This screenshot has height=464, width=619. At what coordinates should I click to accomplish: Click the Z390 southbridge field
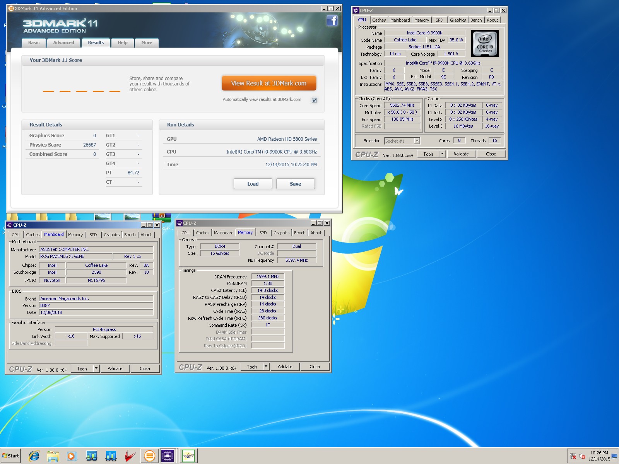96,272
